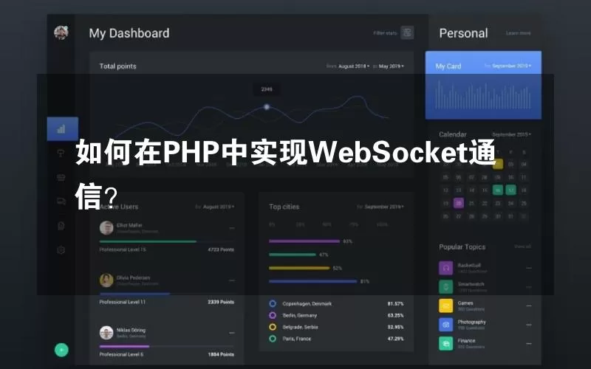Click the green plus button in the sidebar
Viewport: 591px width, 369px height.
[61, 350]
